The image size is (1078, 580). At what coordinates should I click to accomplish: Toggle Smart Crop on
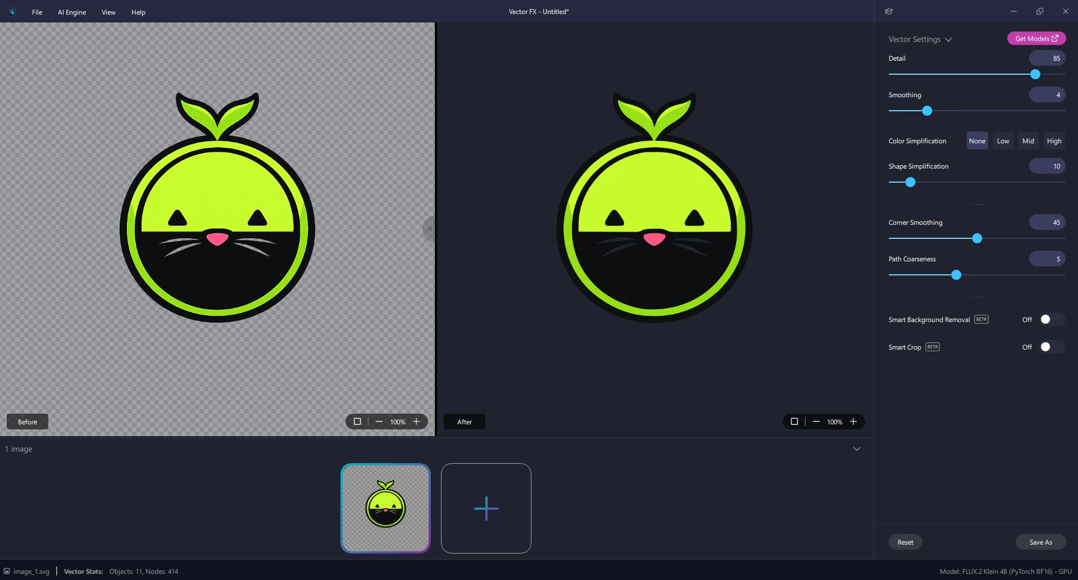(x=1052, y=347)
